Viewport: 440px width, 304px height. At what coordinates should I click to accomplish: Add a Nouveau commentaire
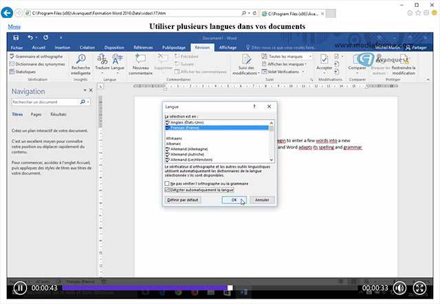click(140, 64)
